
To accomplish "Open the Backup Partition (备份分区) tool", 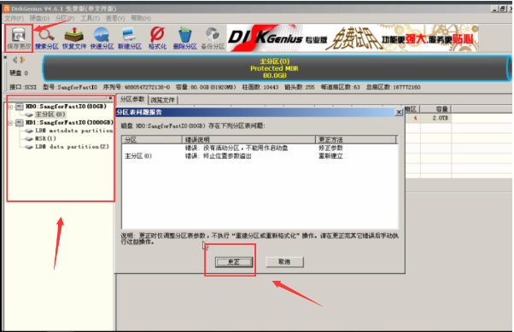I will click(213, 38).
